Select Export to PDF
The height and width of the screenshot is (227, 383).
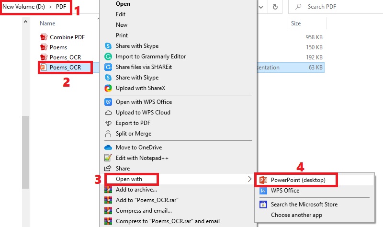133,123
